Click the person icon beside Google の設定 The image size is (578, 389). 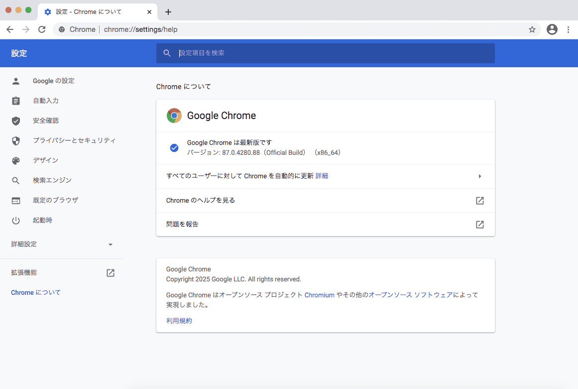coord(16,81)
